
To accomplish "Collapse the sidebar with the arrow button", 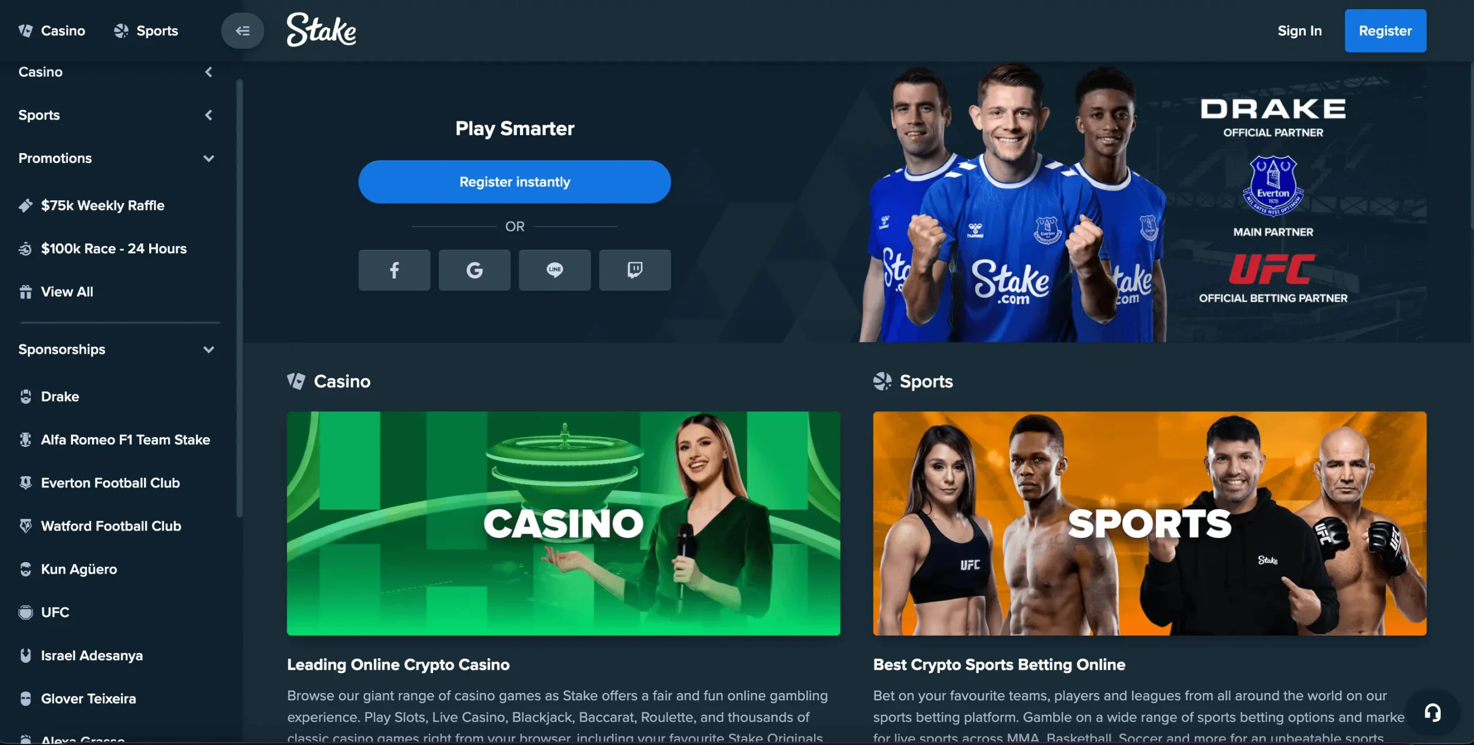I will click(242, 30).
